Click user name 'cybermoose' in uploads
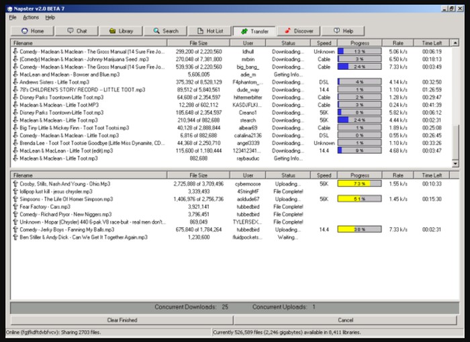The height and width of the screenshot is (342, 470). (x=248, y=184)
